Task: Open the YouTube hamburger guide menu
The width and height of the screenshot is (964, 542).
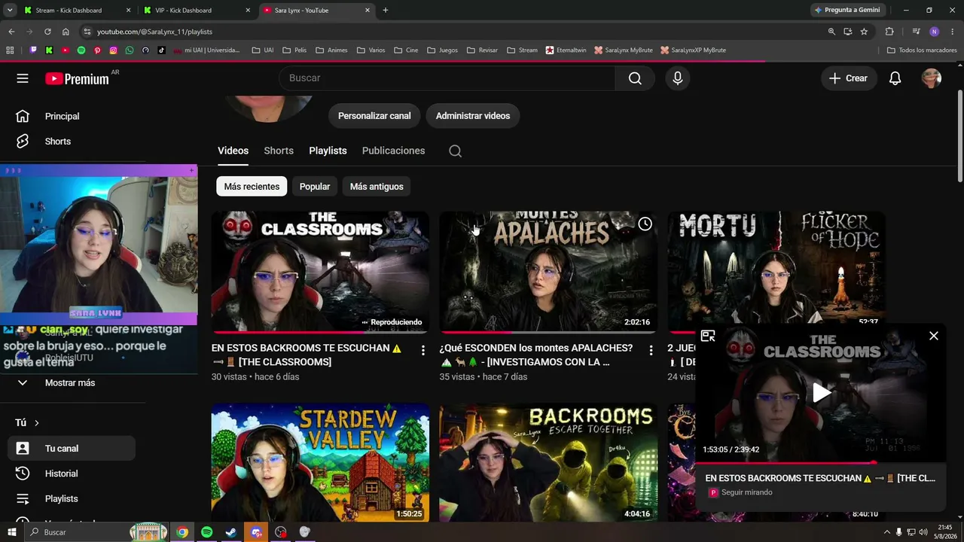Action: (x=23, y=78)
